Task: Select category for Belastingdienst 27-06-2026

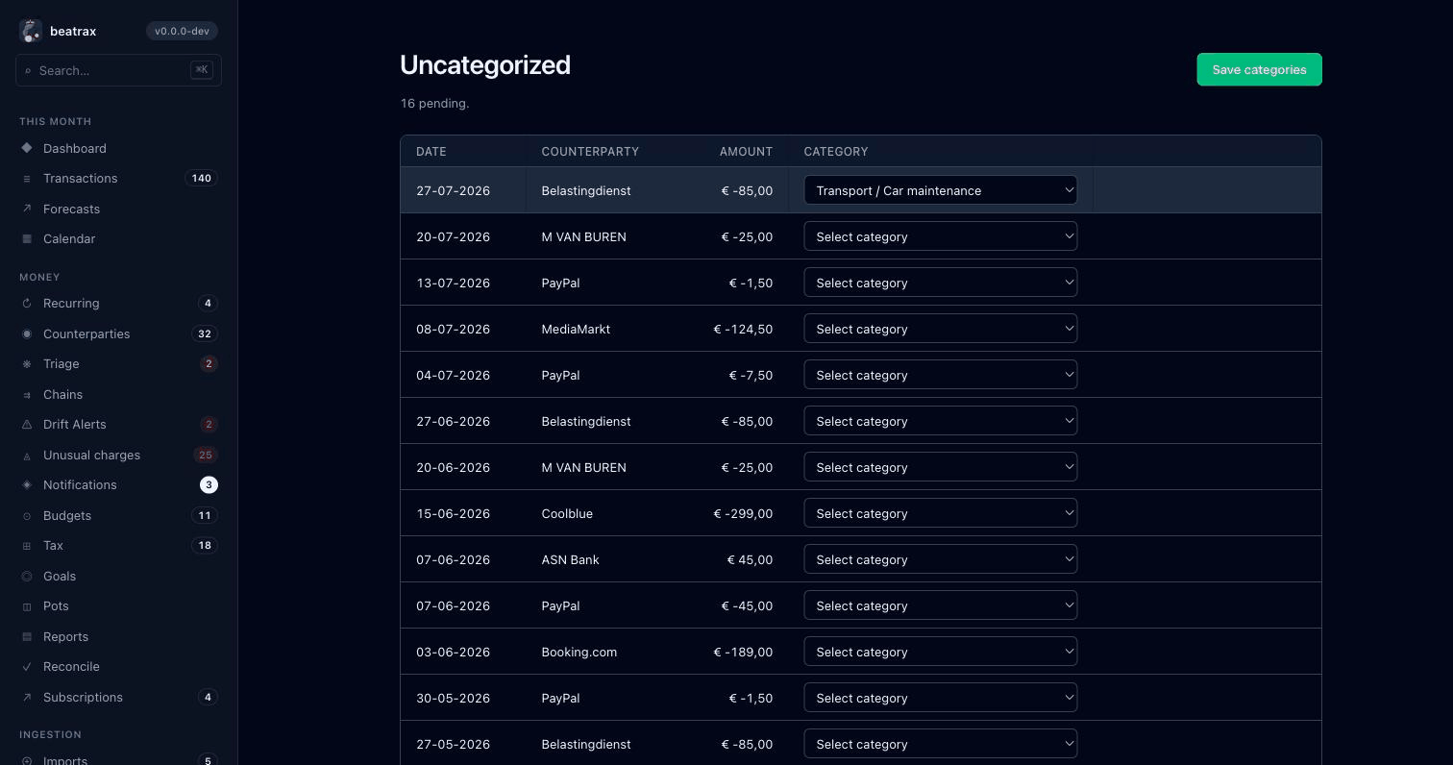Action: pyautogui.click(x=940, y=421)
